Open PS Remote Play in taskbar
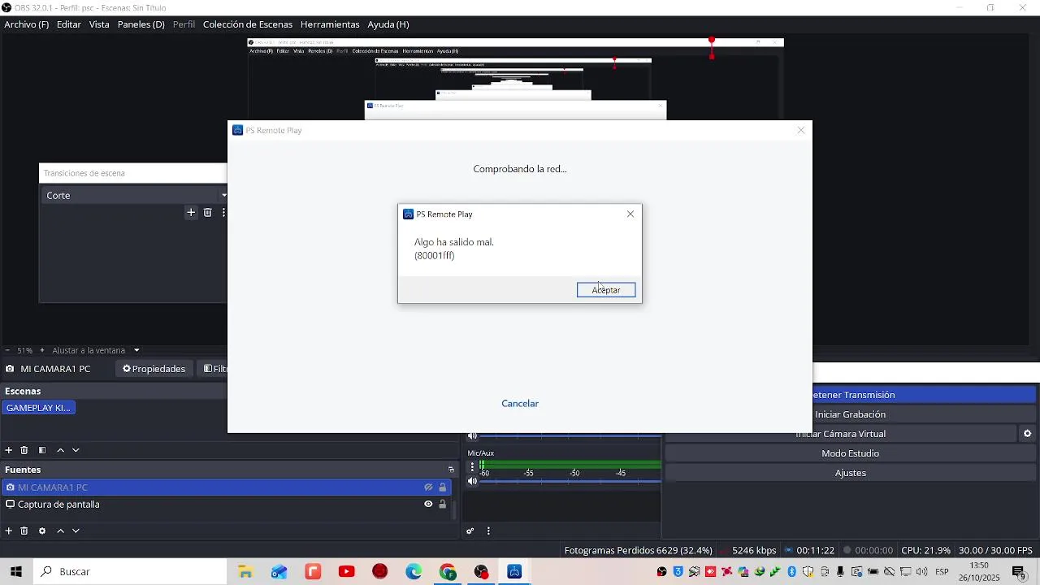The height and width of the screenshot is (585, 1040). coord(514,572)
